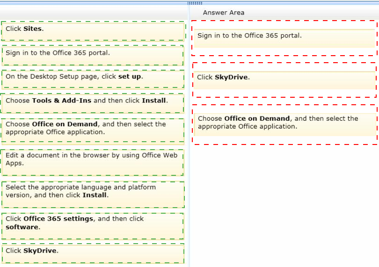Click 'Choose Office on Demand' step in Answer Area
This screenshot has height=267, width=379.
pos(285,124)
